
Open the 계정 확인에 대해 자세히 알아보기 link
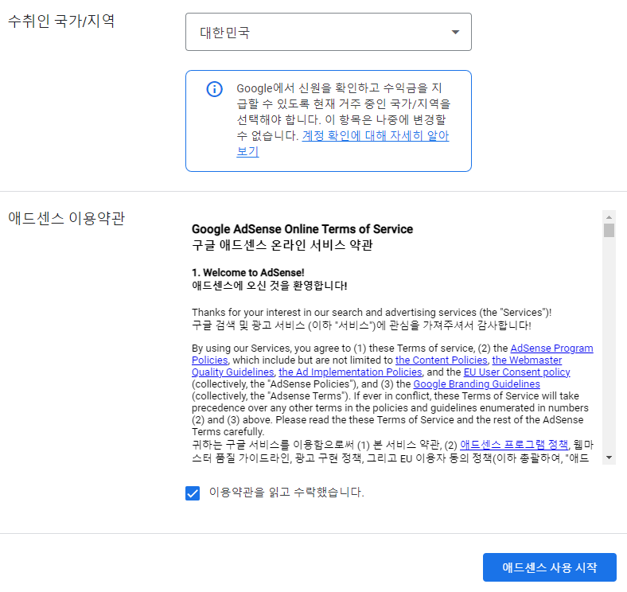(375, 135)
